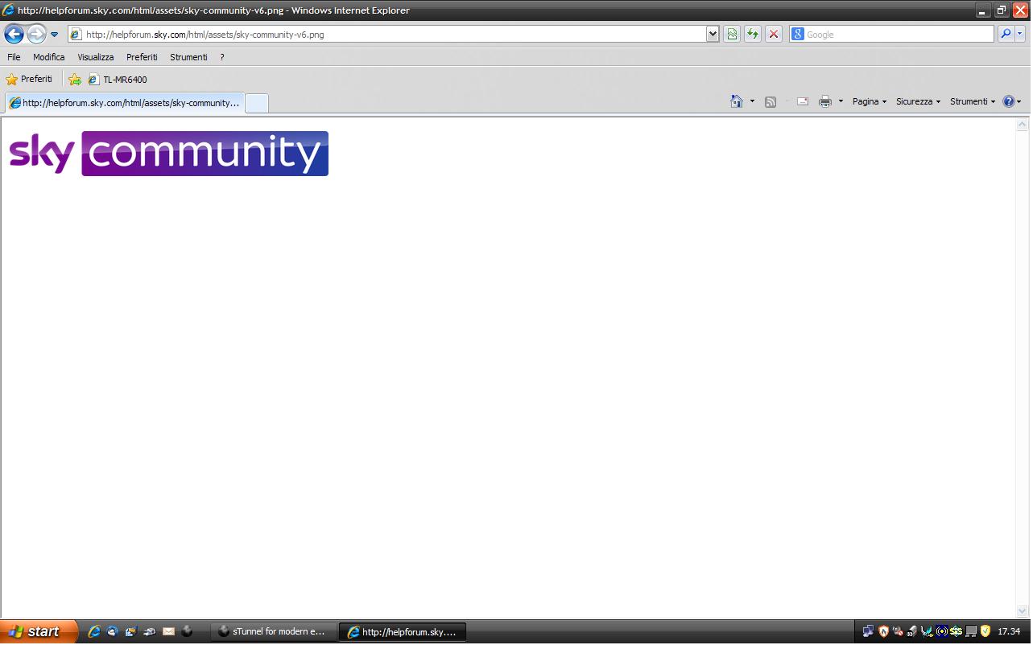1033x645 pixels.
Task: Click the orange shield tray icon
Action: click(x=883, y=631)
